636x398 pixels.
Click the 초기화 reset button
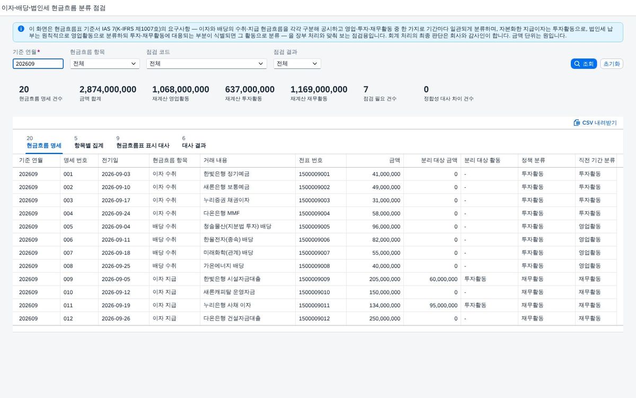pyautogui.click(x=612, y=64)
